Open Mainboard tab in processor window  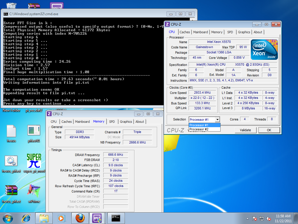point(201,32)
